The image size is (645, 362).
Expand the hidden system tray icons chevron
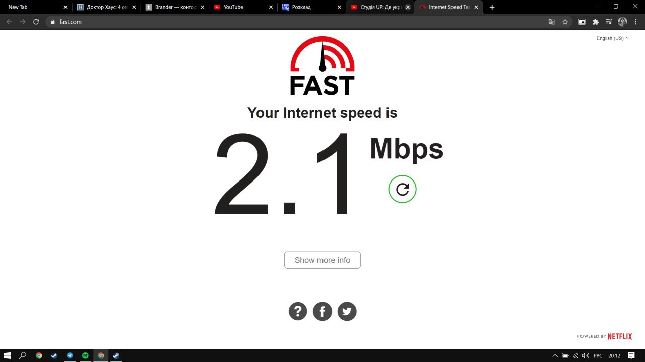(555, 355)
